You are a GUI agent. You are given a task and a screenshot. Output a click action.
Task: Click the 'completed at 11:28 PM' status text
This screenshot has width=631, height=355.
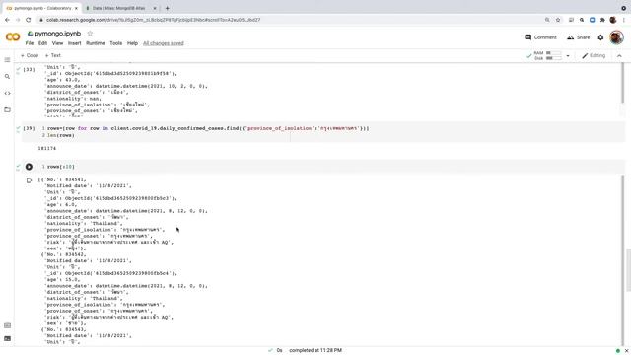[x=315, y=351]
